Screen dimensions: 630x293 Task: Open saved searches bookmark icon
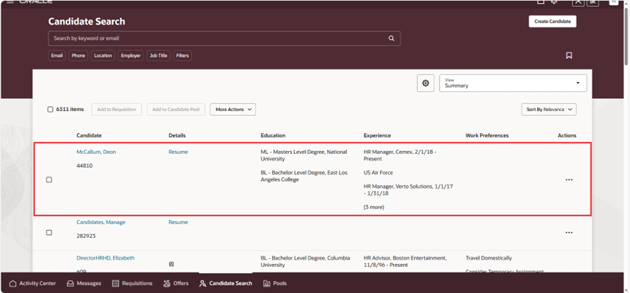[569, 56]
